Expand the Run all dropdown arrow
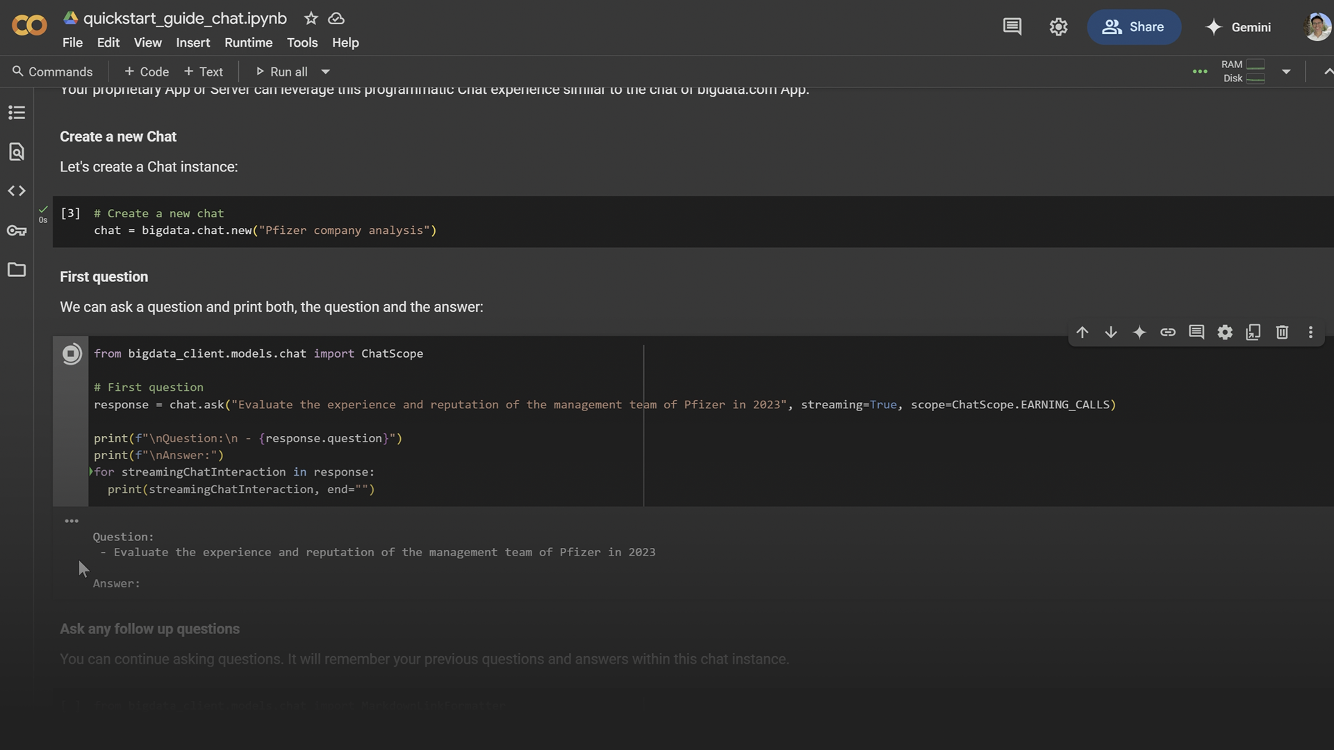1334x750 pixels. point(325,72)
